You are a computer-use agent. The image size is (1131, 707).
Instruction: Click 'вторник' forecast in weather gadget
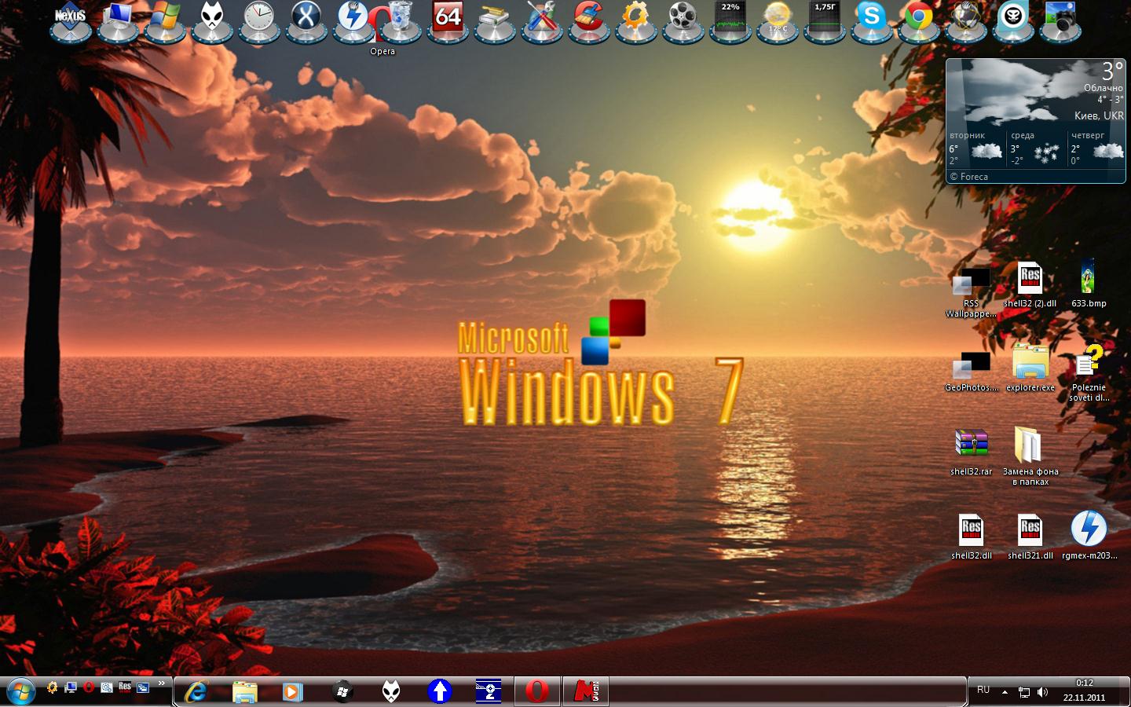coord(976,148)
